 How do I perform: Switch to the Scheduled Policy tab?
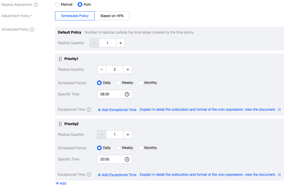click(x=75, y=16)
